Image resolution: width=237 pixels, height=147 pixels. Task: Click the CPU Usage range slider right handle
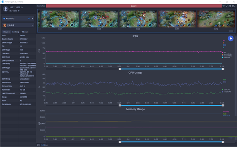(x=223, y=106)
